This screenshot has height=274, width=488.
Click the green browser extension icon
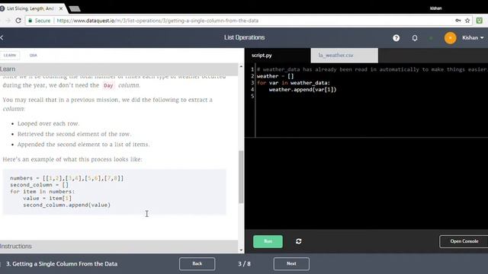tap(480, 21)
